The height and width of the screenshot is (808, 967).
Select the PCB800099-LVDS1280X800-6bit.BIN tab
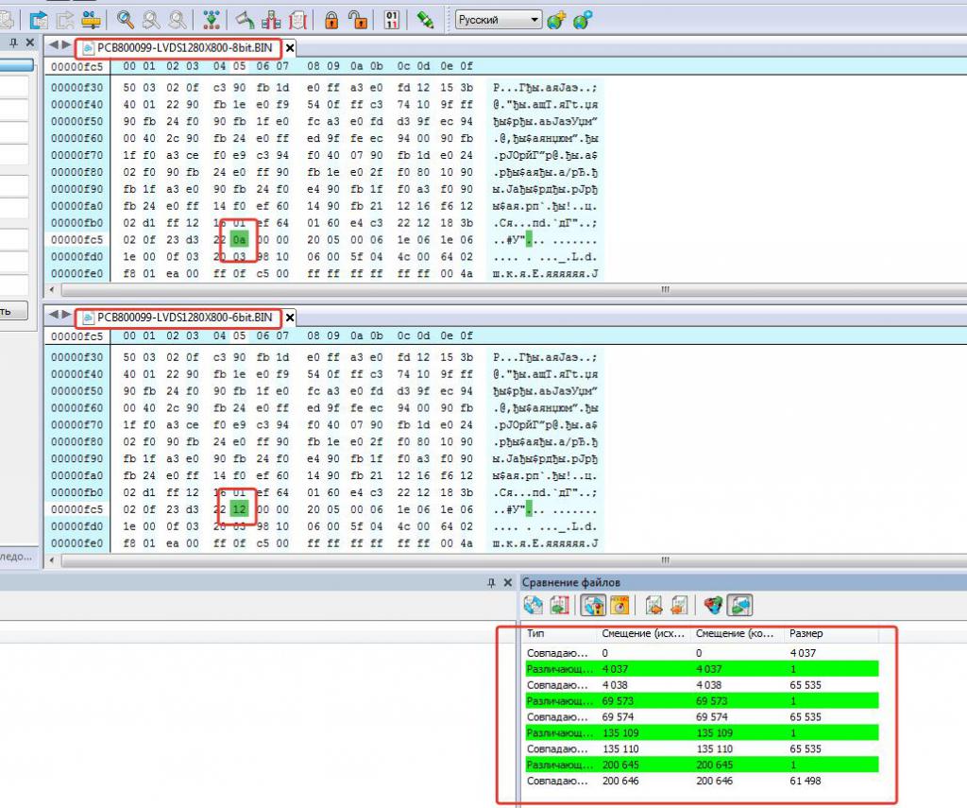point(181,317)
